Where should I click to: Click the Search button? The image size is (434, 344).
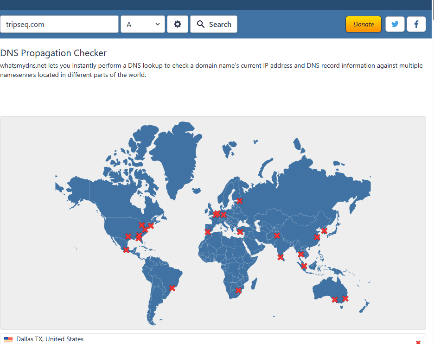[214, 25]
